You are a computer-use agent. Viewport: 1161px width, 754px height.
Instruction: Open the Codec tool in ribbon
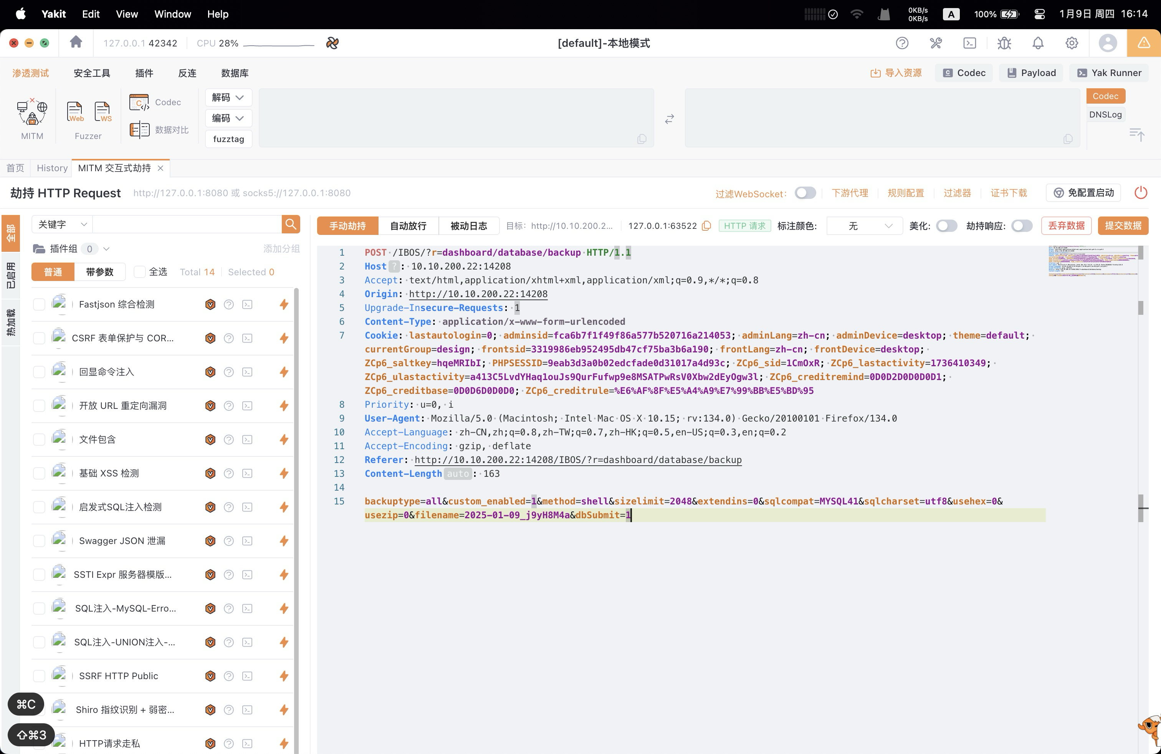pyautogui.click(x=155, y=103)
